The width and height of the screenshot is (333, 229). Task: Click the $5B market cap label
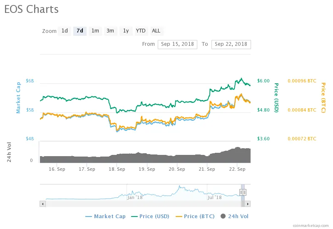(30, 110)
